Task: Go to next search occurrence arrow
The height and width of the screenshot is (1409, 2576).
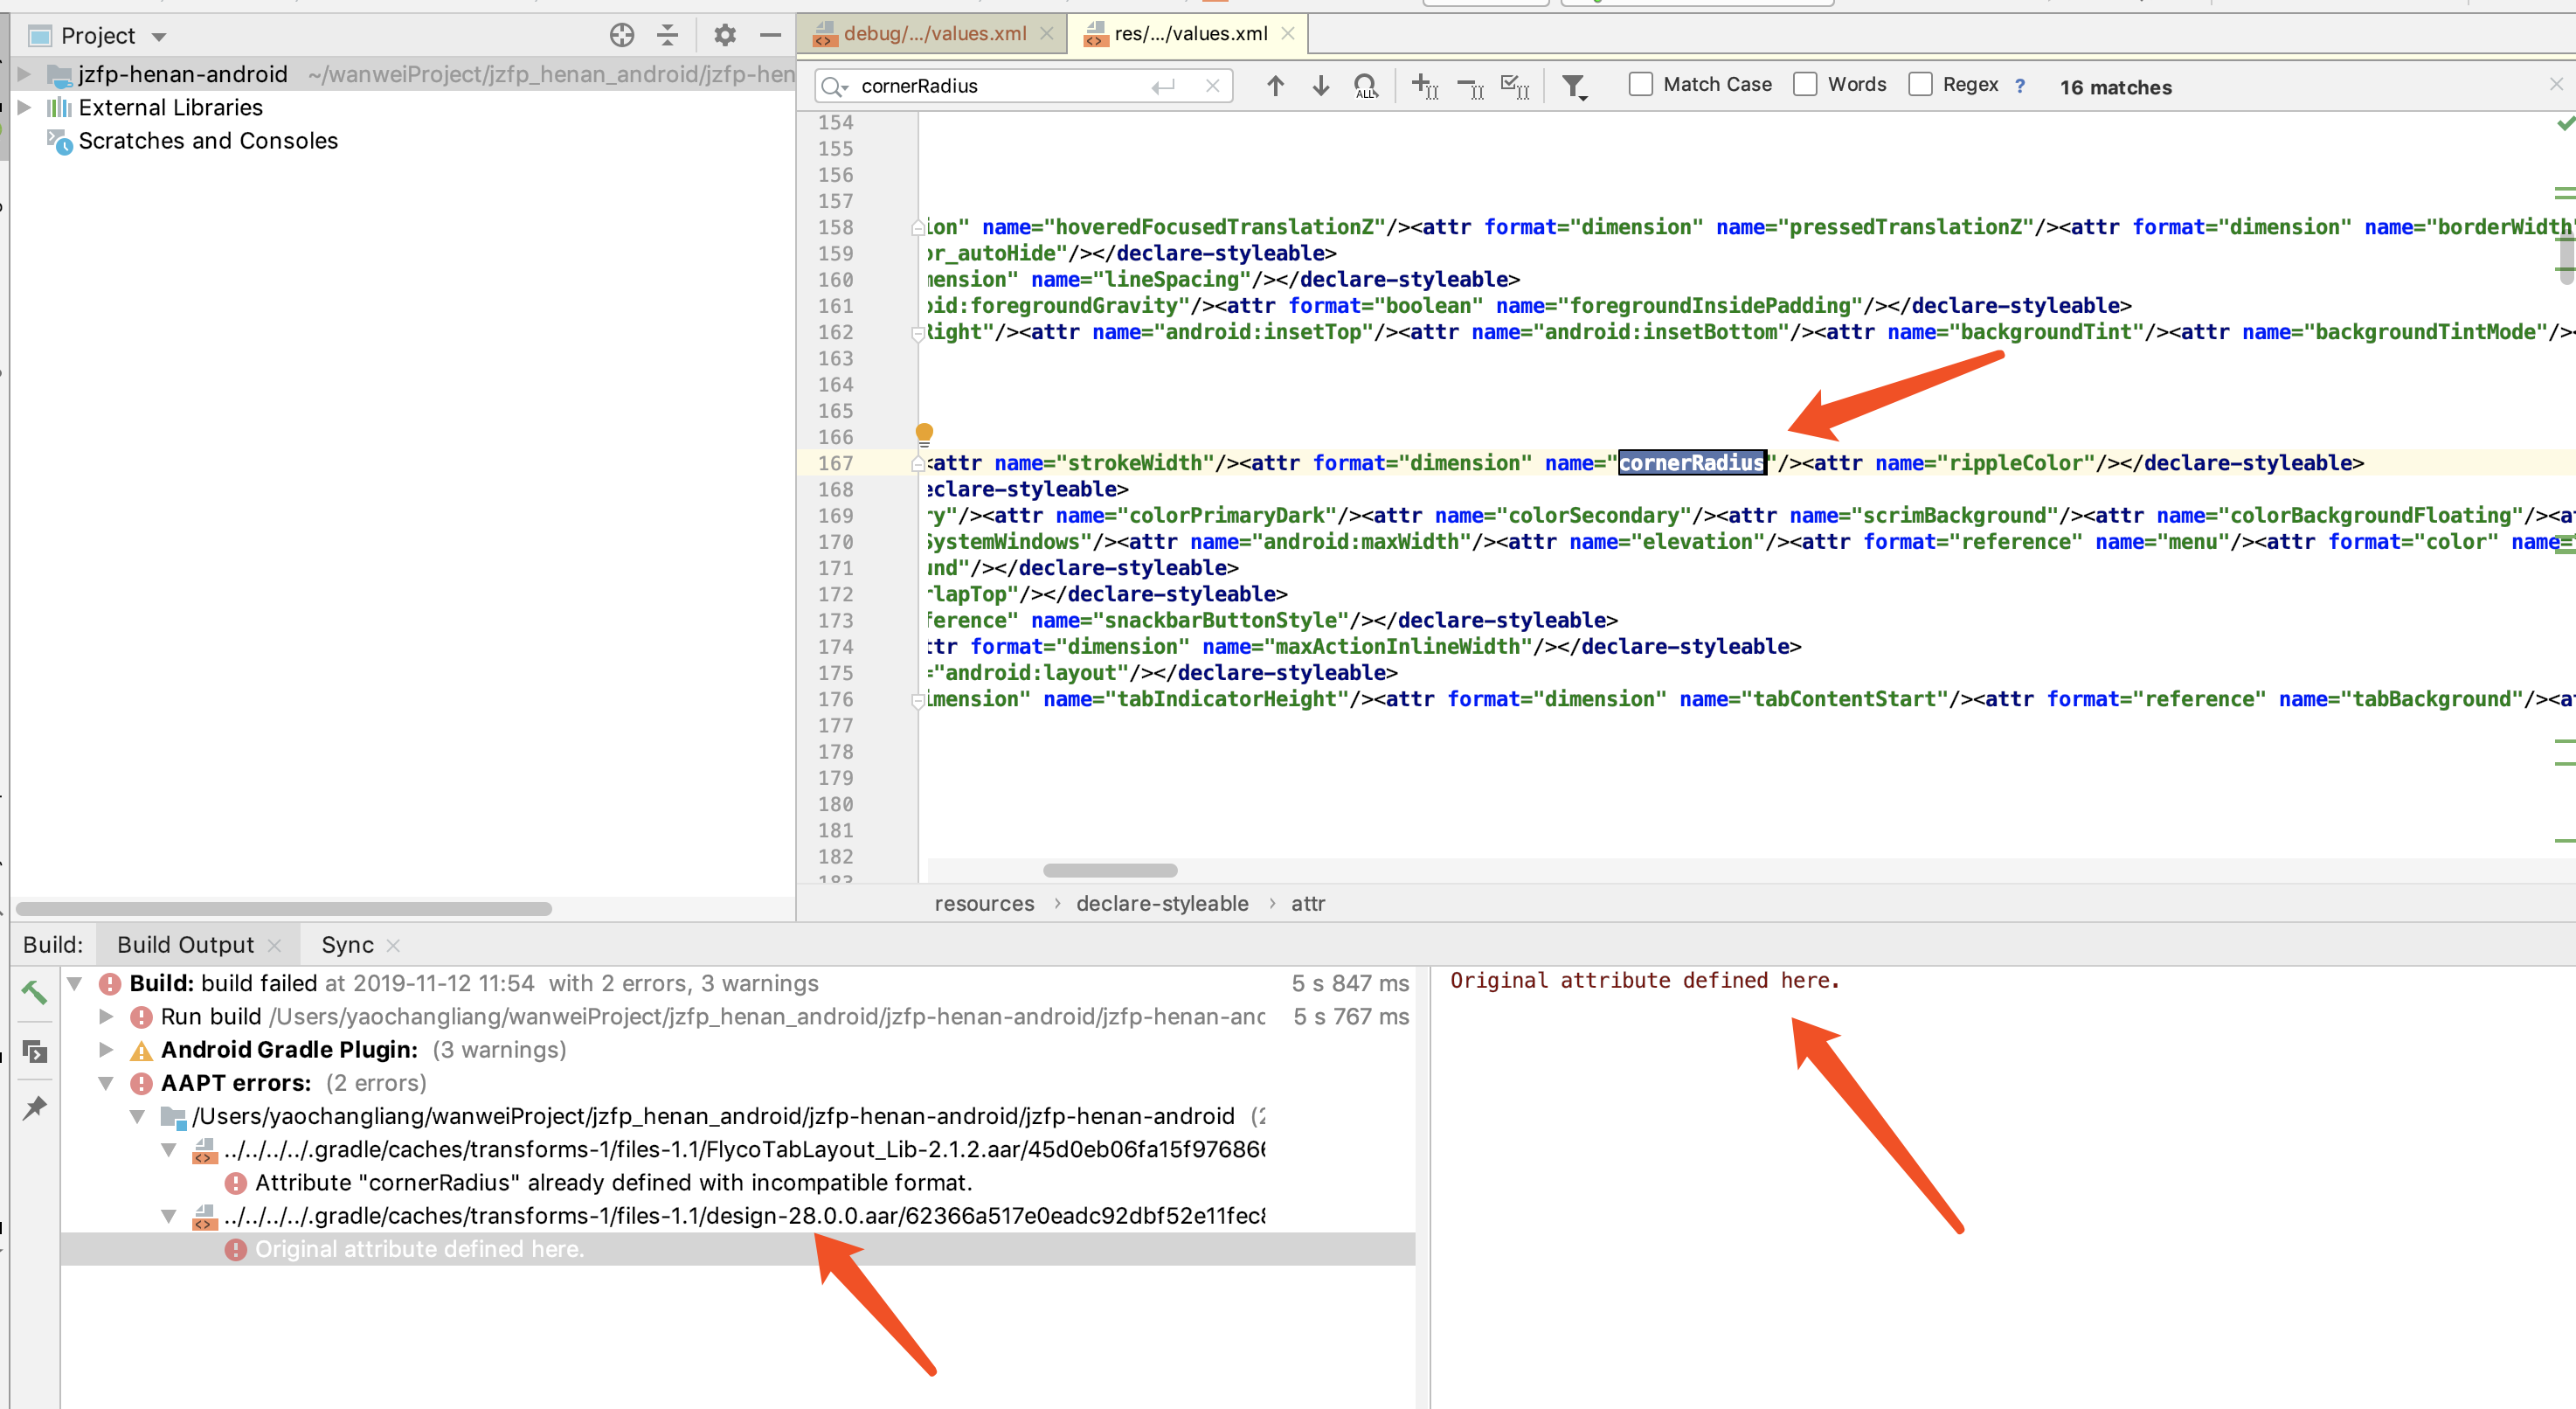Action: coord(1321,86)
